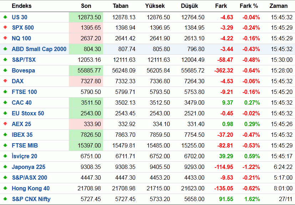
Task: Open the AEX 25 index link
Action: click(x=21, y=124)
